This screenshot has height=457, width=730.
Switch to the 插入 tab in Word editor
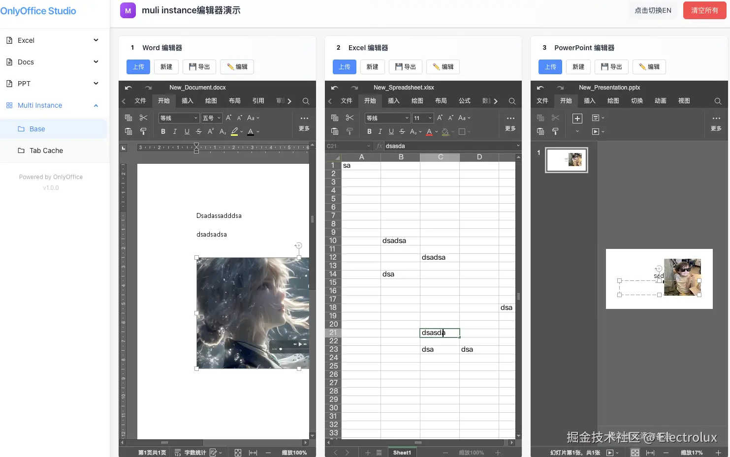coord(187,101)
